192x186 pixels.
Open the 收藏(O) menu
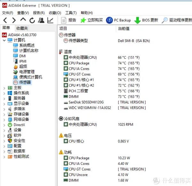[x=55, y=13]
